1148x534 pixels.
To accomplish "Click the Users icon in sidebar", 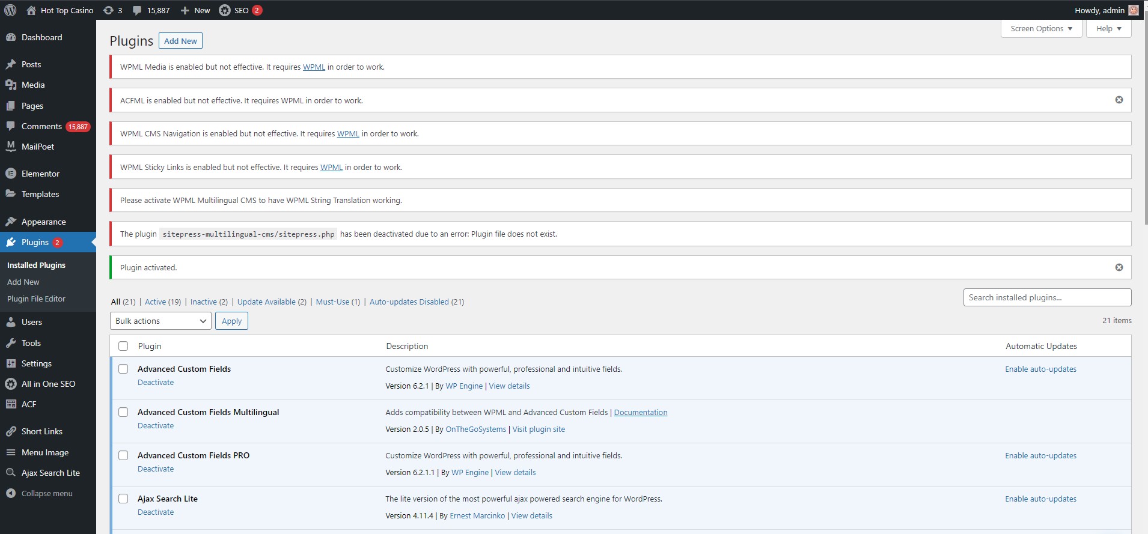I will pyautogui.click(x=11, y=322).
